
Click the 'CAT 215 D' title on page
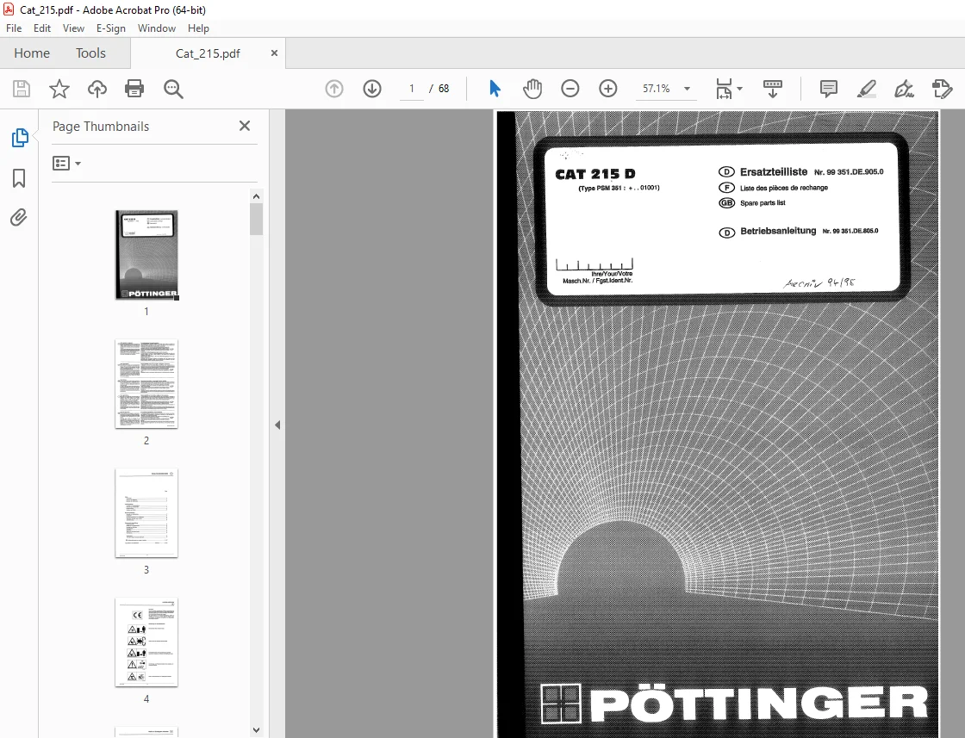(595, 174)
